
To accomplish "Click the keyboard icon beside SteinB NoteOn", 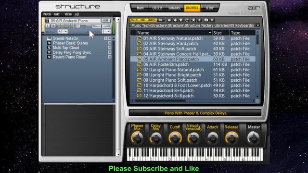I will 49,38.
